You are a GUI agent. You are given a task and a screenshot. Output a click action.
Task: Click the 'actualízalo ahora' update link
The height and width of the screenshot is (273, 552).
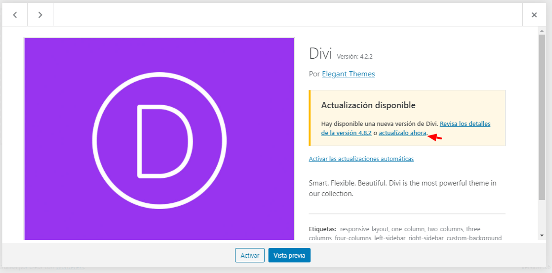(403, 134)
